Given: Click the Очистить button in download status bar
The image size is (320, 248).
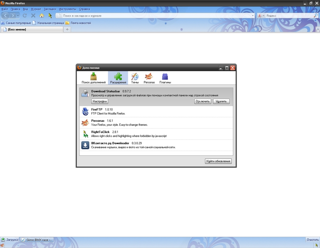Looking at the screenshot, I should [x=312, y=240].
